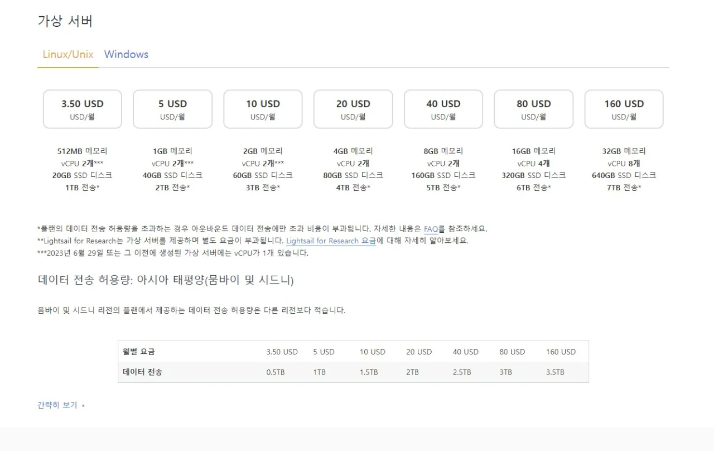
Task: Click the 7TB 전송* text
Action: [x=624, y=188]
